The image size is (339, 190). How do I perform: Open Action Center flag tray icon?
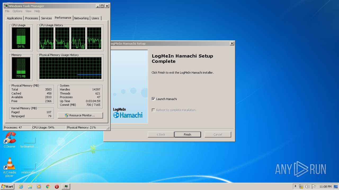[x=314, y=187]
